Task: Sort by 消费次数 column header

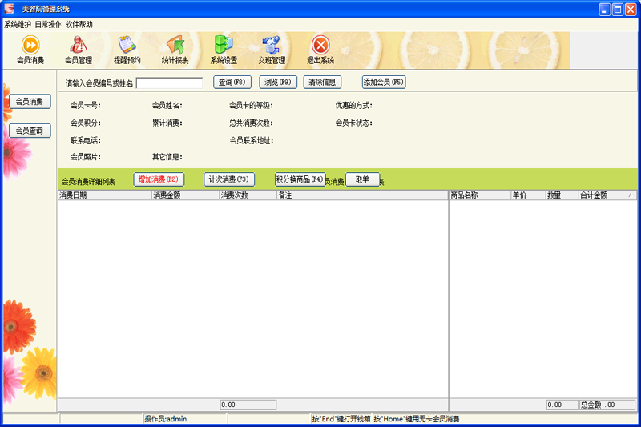Action: (248, 195)
